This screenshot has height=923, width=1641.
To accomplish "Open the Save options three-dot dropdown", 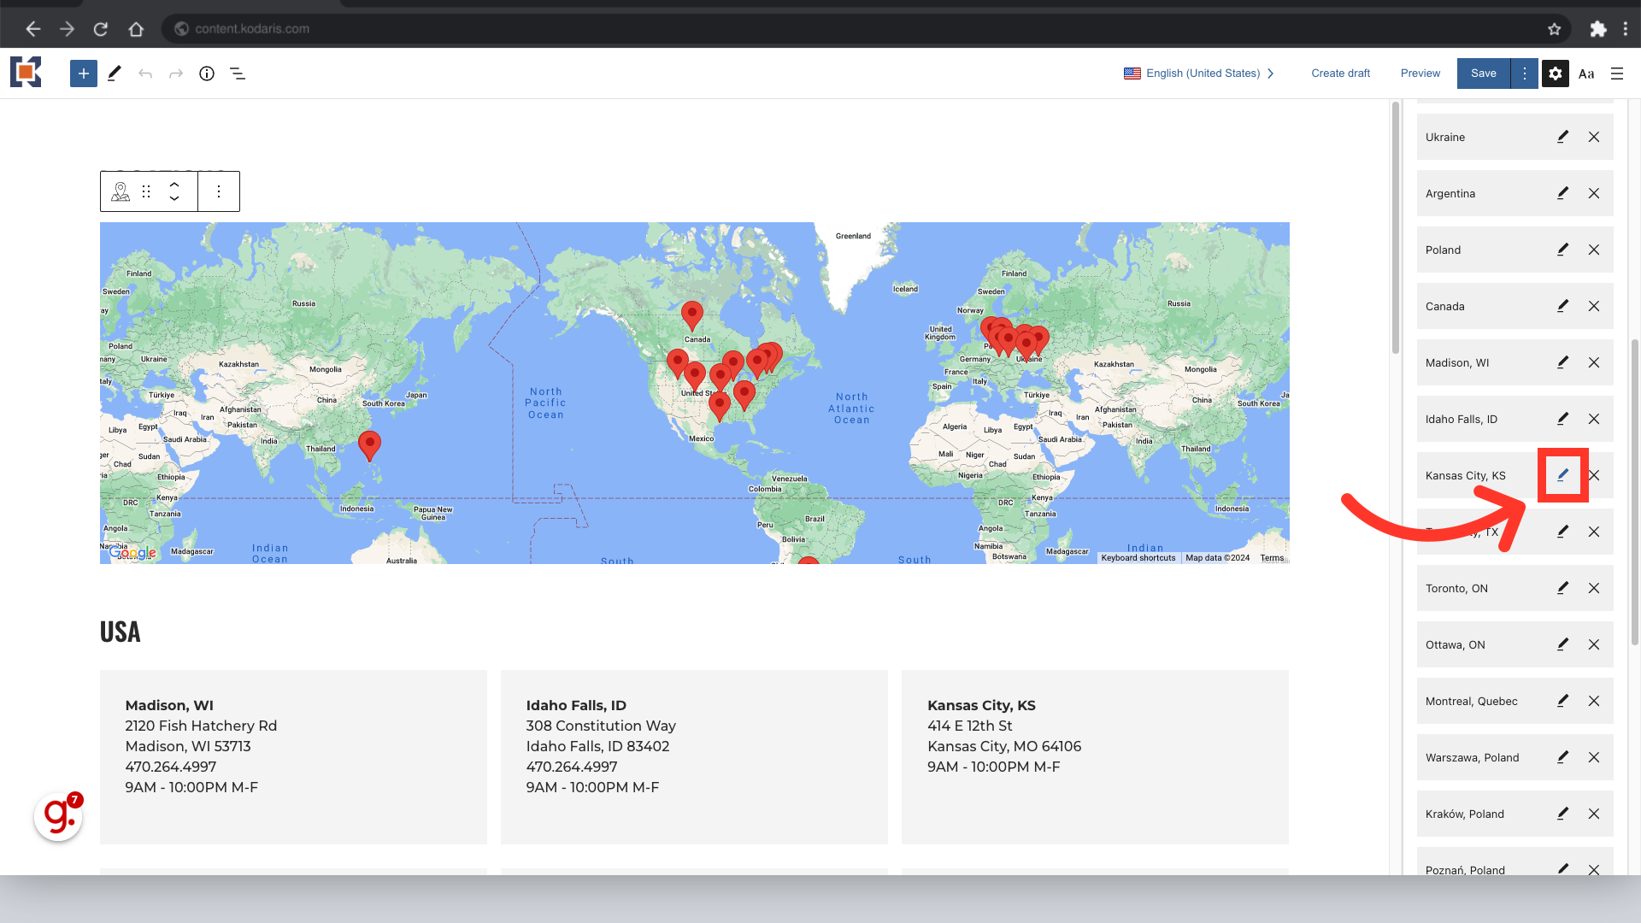I will point(1524,73).
